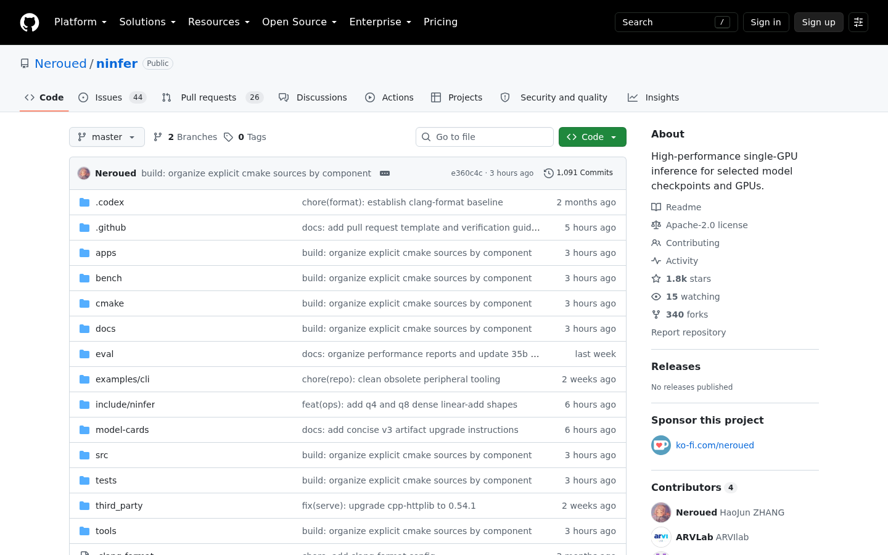Viewport: 888px width, 555px height.
Task: View the 0 Tags link
Action: [x=245, y=137]
